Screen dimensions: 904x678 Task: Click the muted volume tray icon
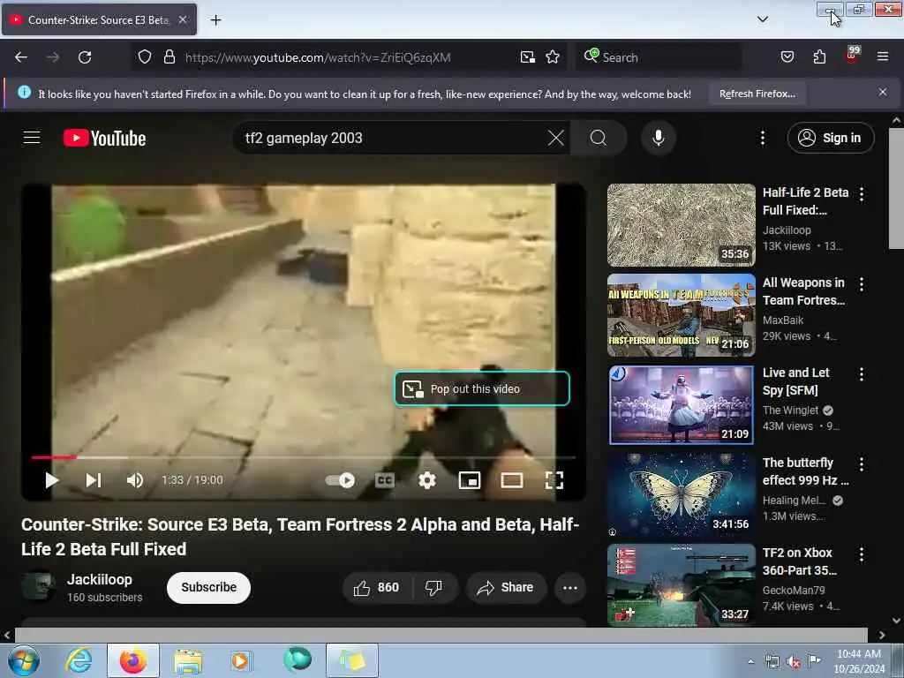pos(794,662)
